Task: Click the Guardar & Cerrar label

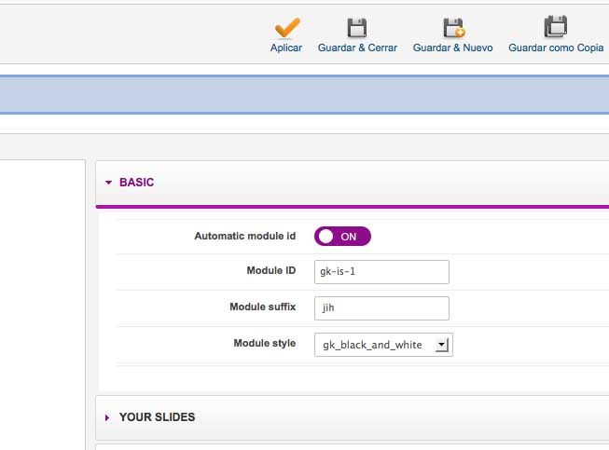Action: [x=357, y=48]
